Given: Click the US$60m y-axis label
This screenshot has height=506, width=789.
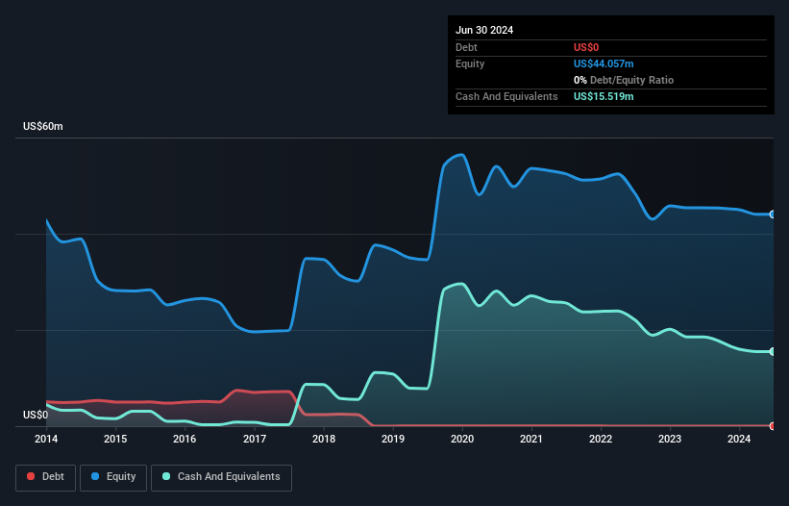Looking at the screenshot, I should click(x=43, y=126).
